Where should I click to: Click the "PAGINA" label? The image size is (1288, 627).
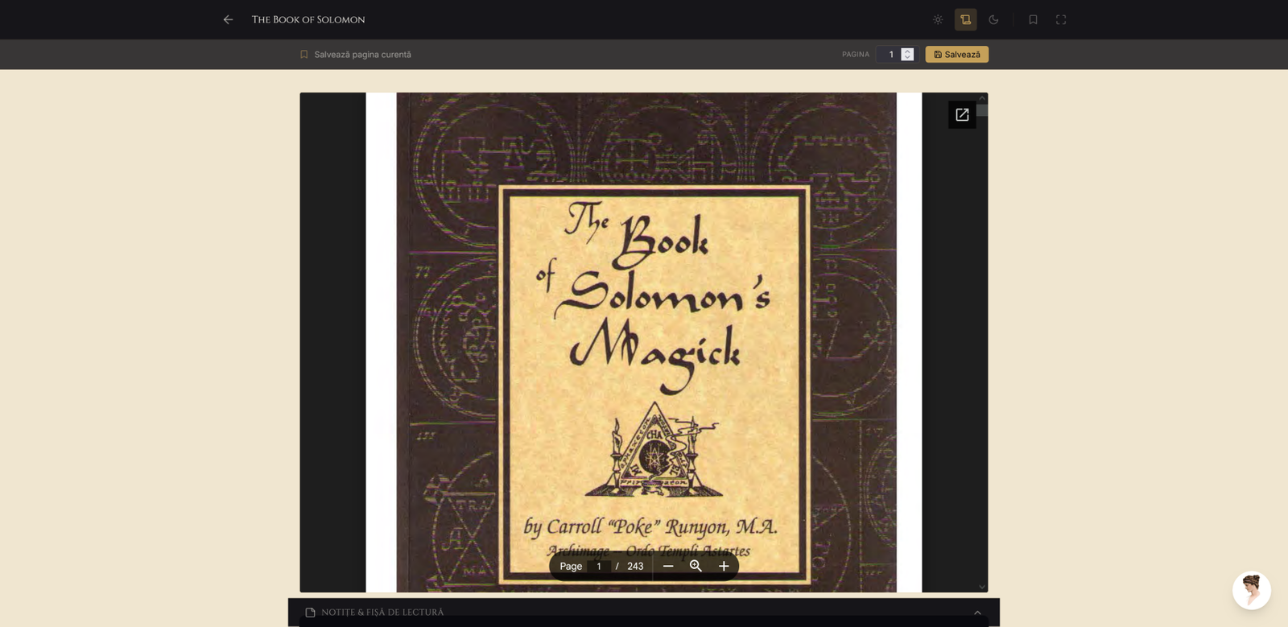pos(856,55)
